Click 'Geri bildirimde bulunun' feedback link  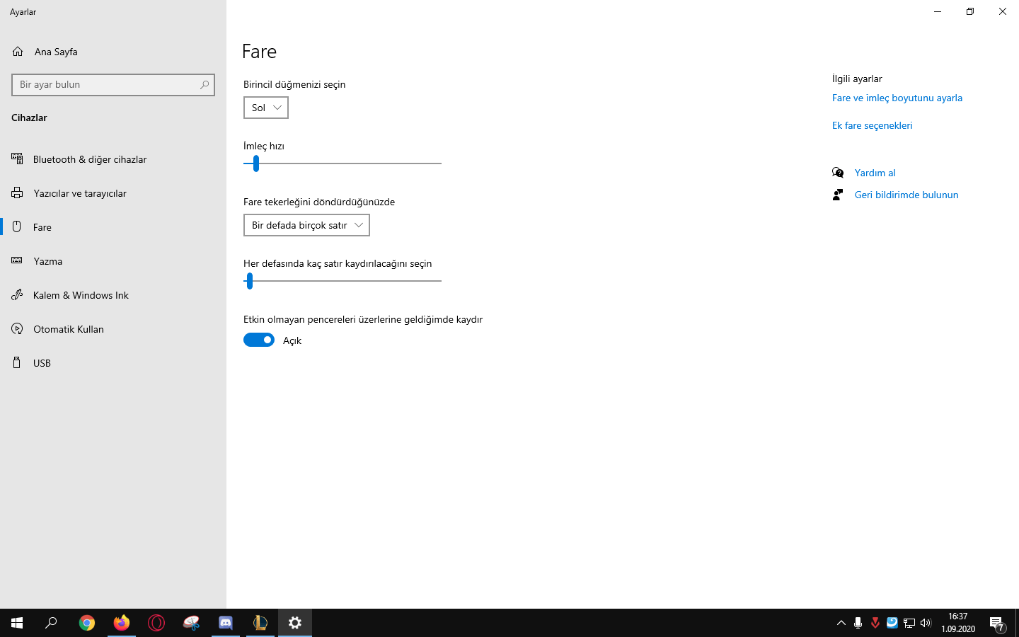(906, 195)
